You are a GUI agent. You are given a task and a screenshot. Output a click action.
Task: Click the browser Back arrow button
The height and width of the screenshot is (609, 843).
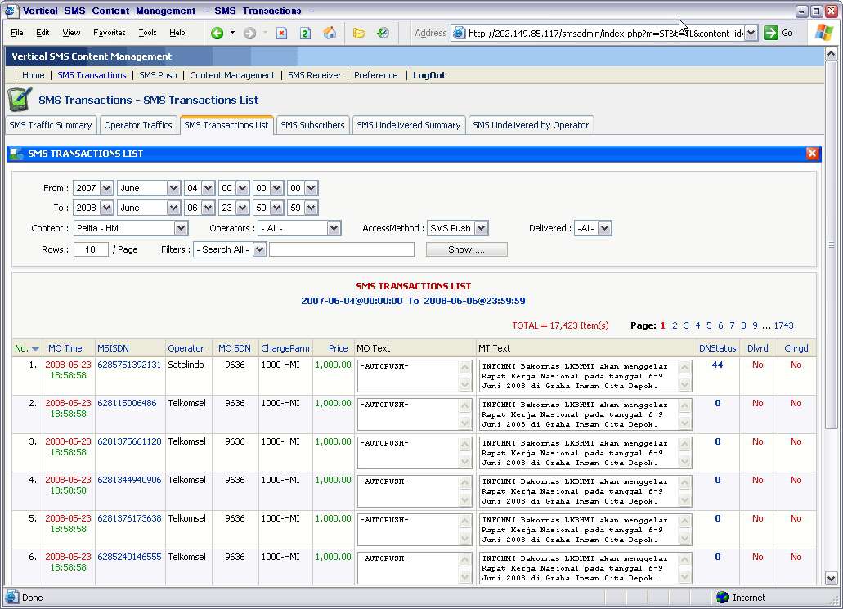click(217, 34)
